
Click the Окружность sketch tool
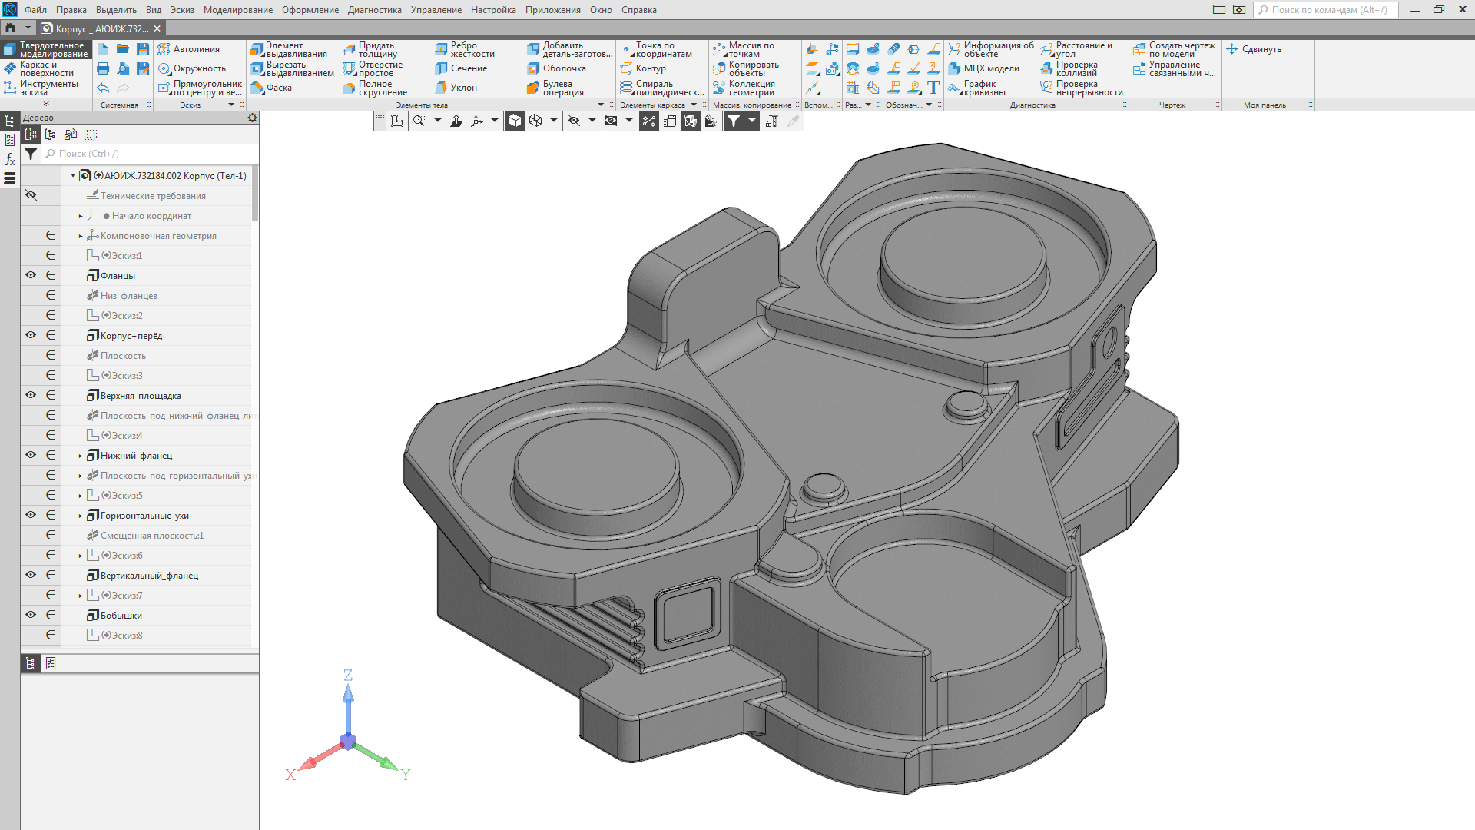[192, 68]
